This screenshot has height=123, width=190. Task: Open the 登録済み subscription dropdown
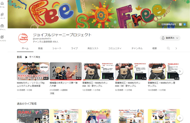point(170,38)
